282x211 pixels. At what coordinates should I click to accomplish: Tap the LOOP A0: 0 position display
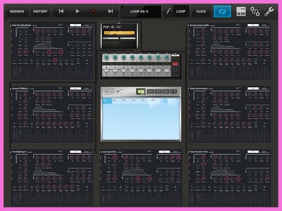pyautogui.click(x=141, y=11)
